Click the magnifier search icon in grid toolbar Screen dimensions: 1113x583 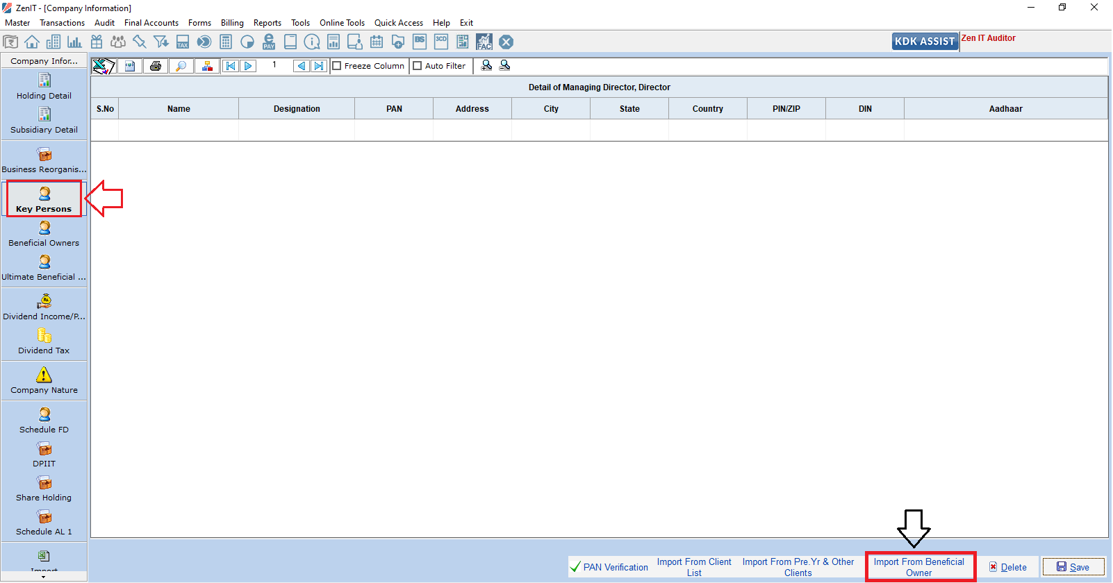[x=181, y=66]
